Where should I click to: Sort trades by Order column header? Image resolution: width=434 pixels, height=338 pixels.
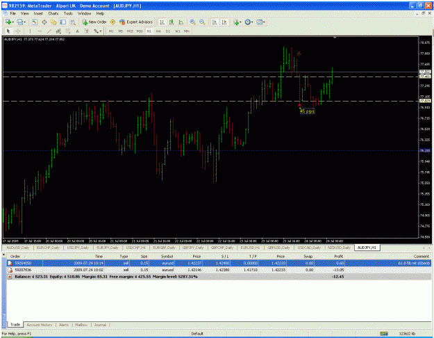coord(15,257)
